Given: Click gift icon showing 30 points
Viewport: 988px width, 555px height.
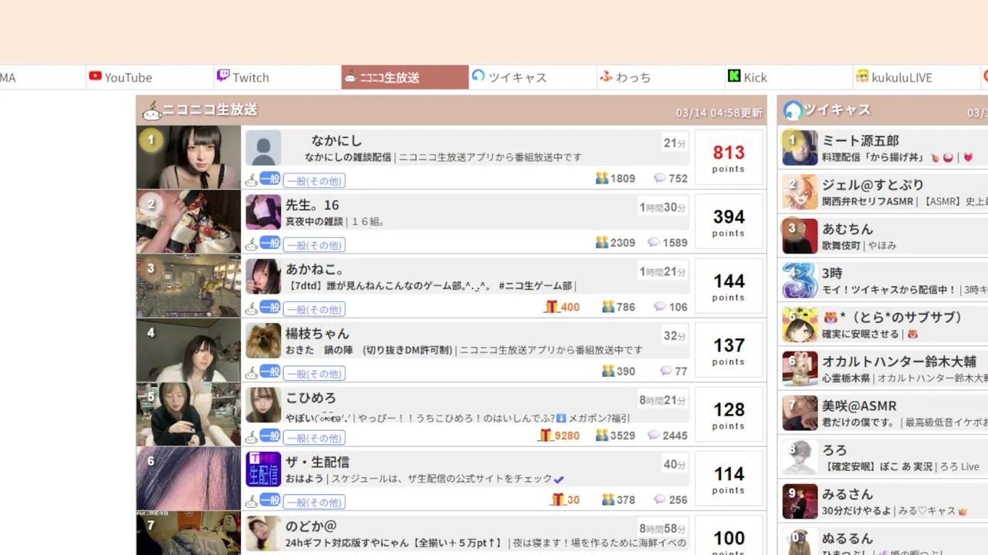Looking at the screenshot, I should point(557,499).
